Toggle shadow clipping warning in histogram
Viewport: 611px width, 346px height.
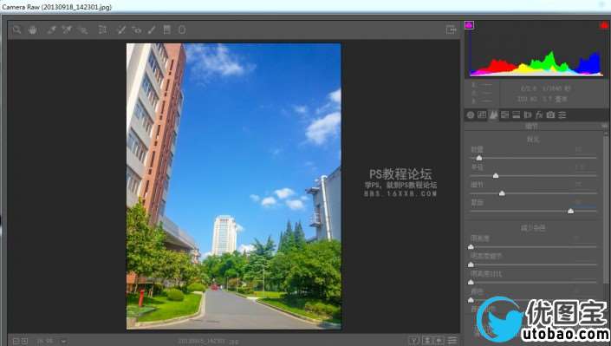469,25
